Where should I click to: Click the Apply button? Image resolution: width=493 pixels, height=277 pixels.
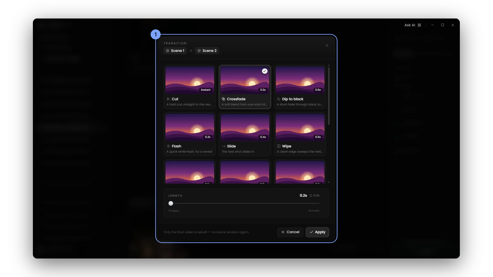tap(317, 232)
